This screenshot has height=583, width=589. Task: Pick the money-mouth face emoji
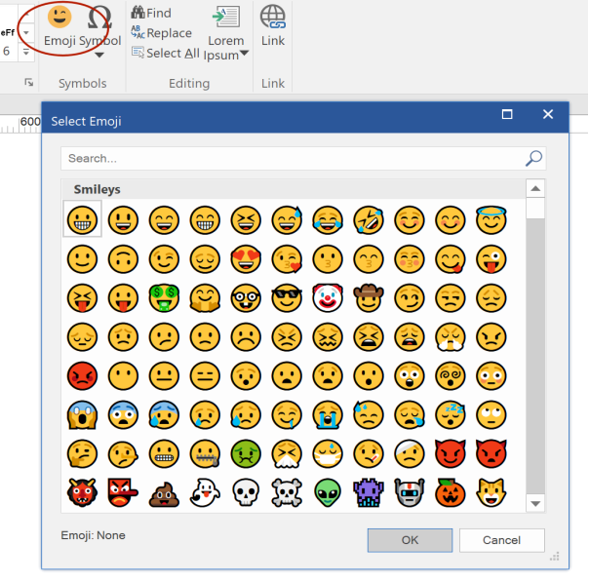coord(164,298)
